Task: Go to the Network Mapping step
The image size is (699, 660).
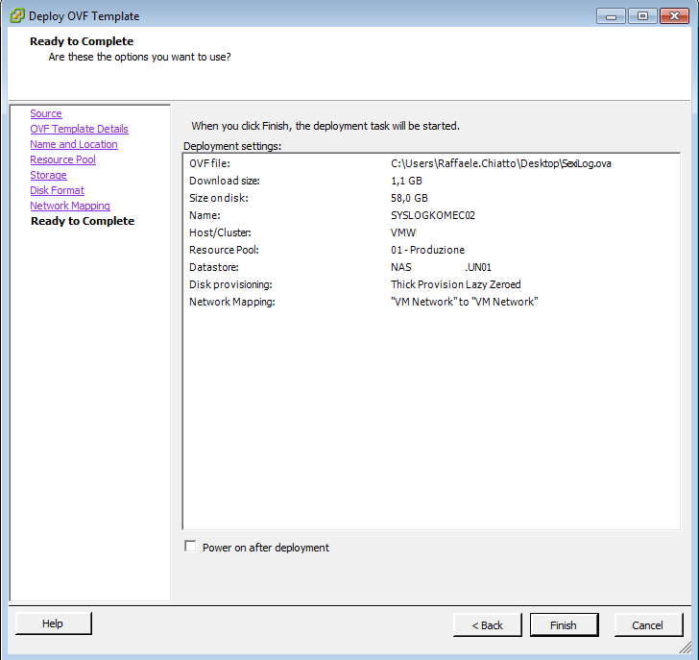Action: pyautogui.click(x=70, y=206)
